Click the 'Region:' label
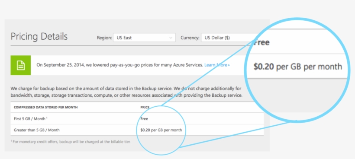 104,38
